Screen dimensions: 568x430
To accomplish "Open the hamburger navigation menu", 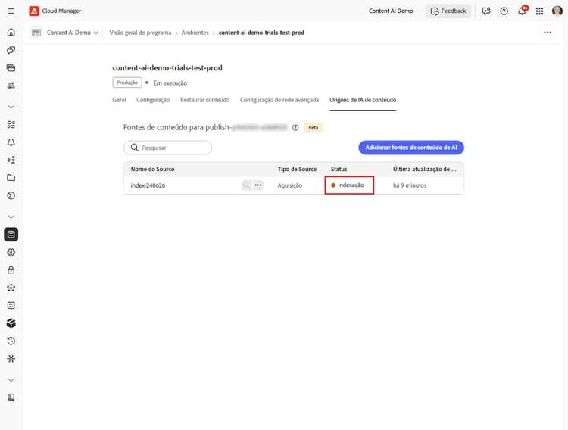I will coord(11,11).
